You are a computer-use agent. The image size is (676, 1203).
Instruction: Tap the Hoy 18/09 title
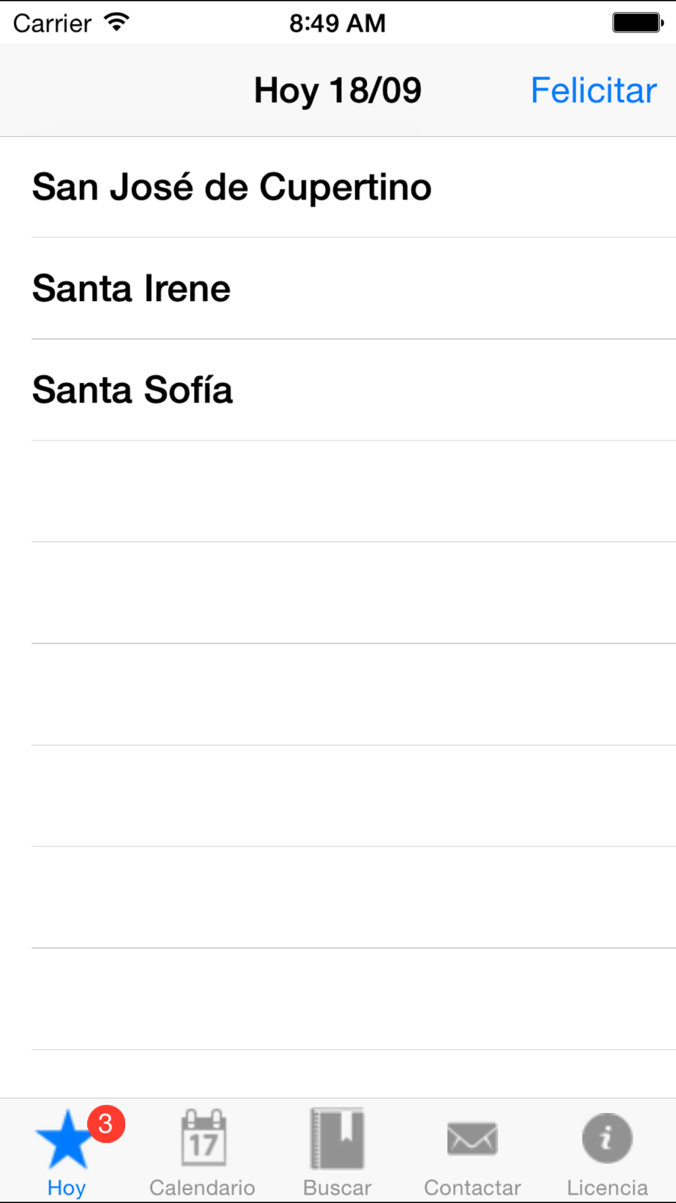click(337, 91)
